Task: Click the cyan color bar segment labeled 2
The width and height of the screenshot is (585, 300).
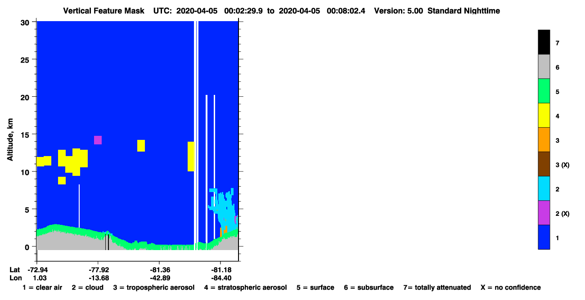Action: click(x=544, y=188)
